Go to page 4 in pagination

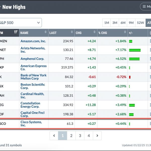[89, 136]
